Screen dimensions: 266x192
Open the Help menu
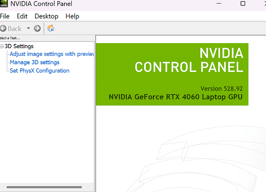click(x=72, y=16)
